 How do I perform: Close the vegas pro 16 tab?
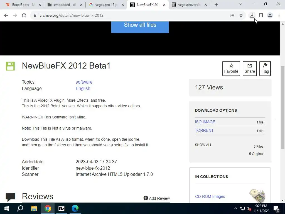[123, 5]
